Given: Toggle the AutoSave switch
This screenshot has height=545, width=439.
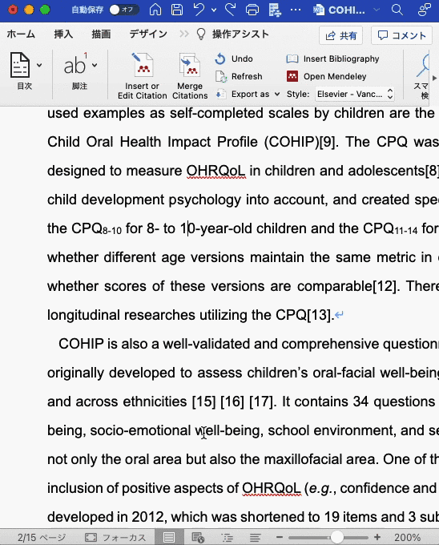Looking at the screenshot, I should [x=123, y=10].
